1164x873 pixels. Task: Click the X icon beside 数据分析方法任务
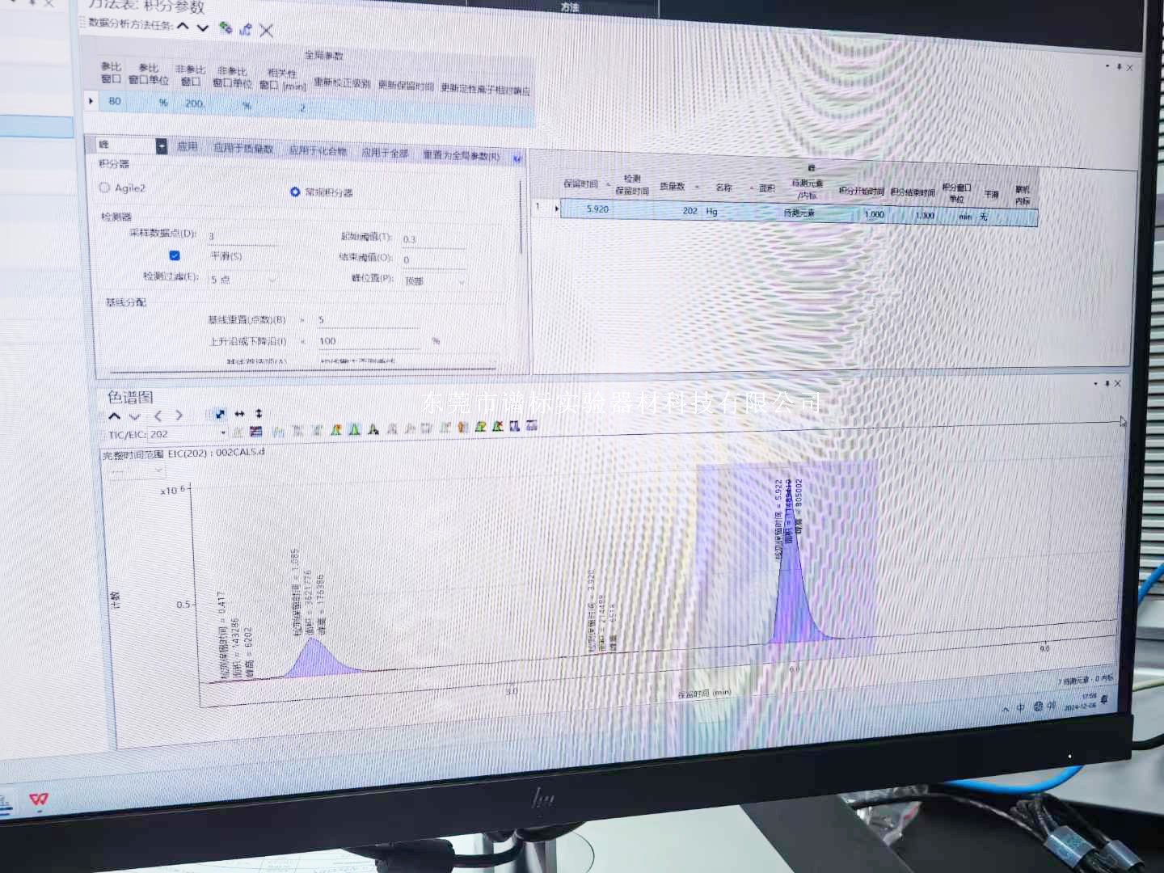point(267,31)
